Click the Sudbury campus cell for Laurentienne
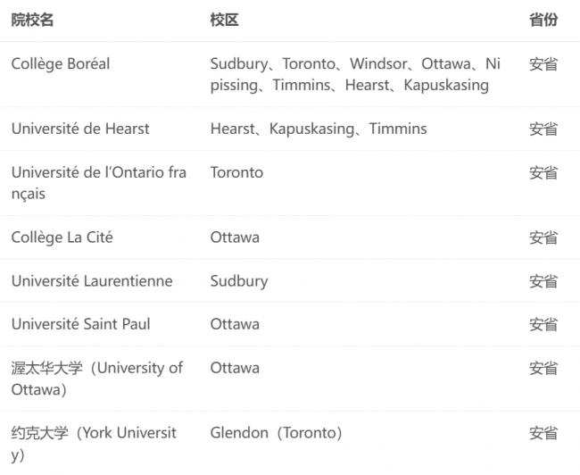 tap(239, 281)
